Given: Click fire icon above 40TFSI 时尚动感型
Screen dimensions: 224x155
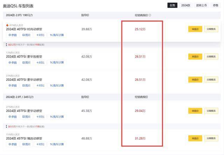Looking at the screenshot, I should 7,25.
